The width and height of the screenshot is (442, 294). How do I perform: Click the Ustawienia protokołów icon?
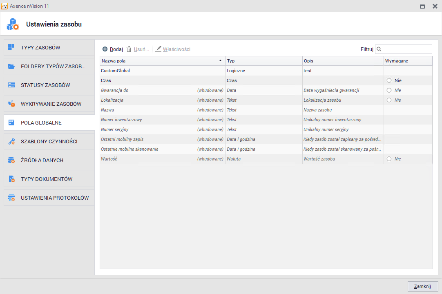click(11, 198)
